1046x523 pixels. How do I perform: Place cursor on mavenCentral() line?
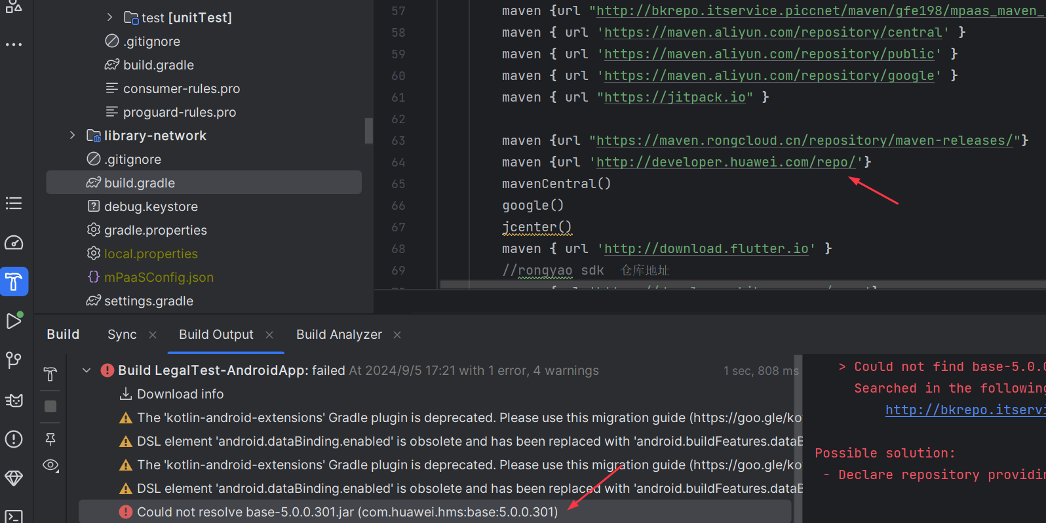(x=556, y=184)
